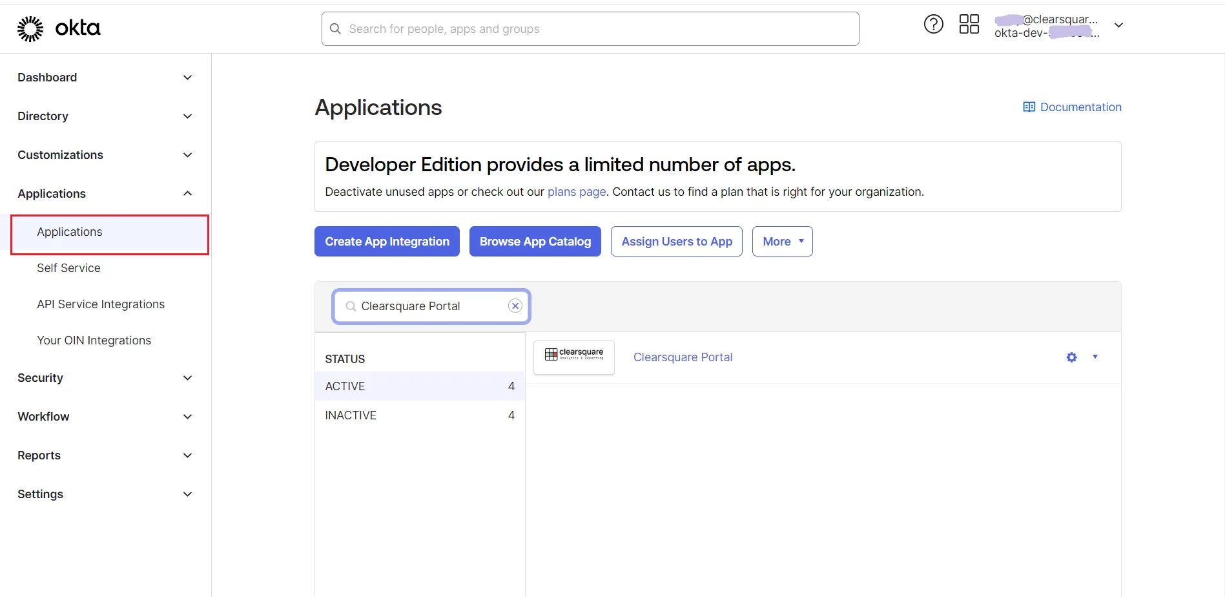Open Your OIN Integrations
Image resolution: width=1225 pixels, height=597 pixels.
94,340
